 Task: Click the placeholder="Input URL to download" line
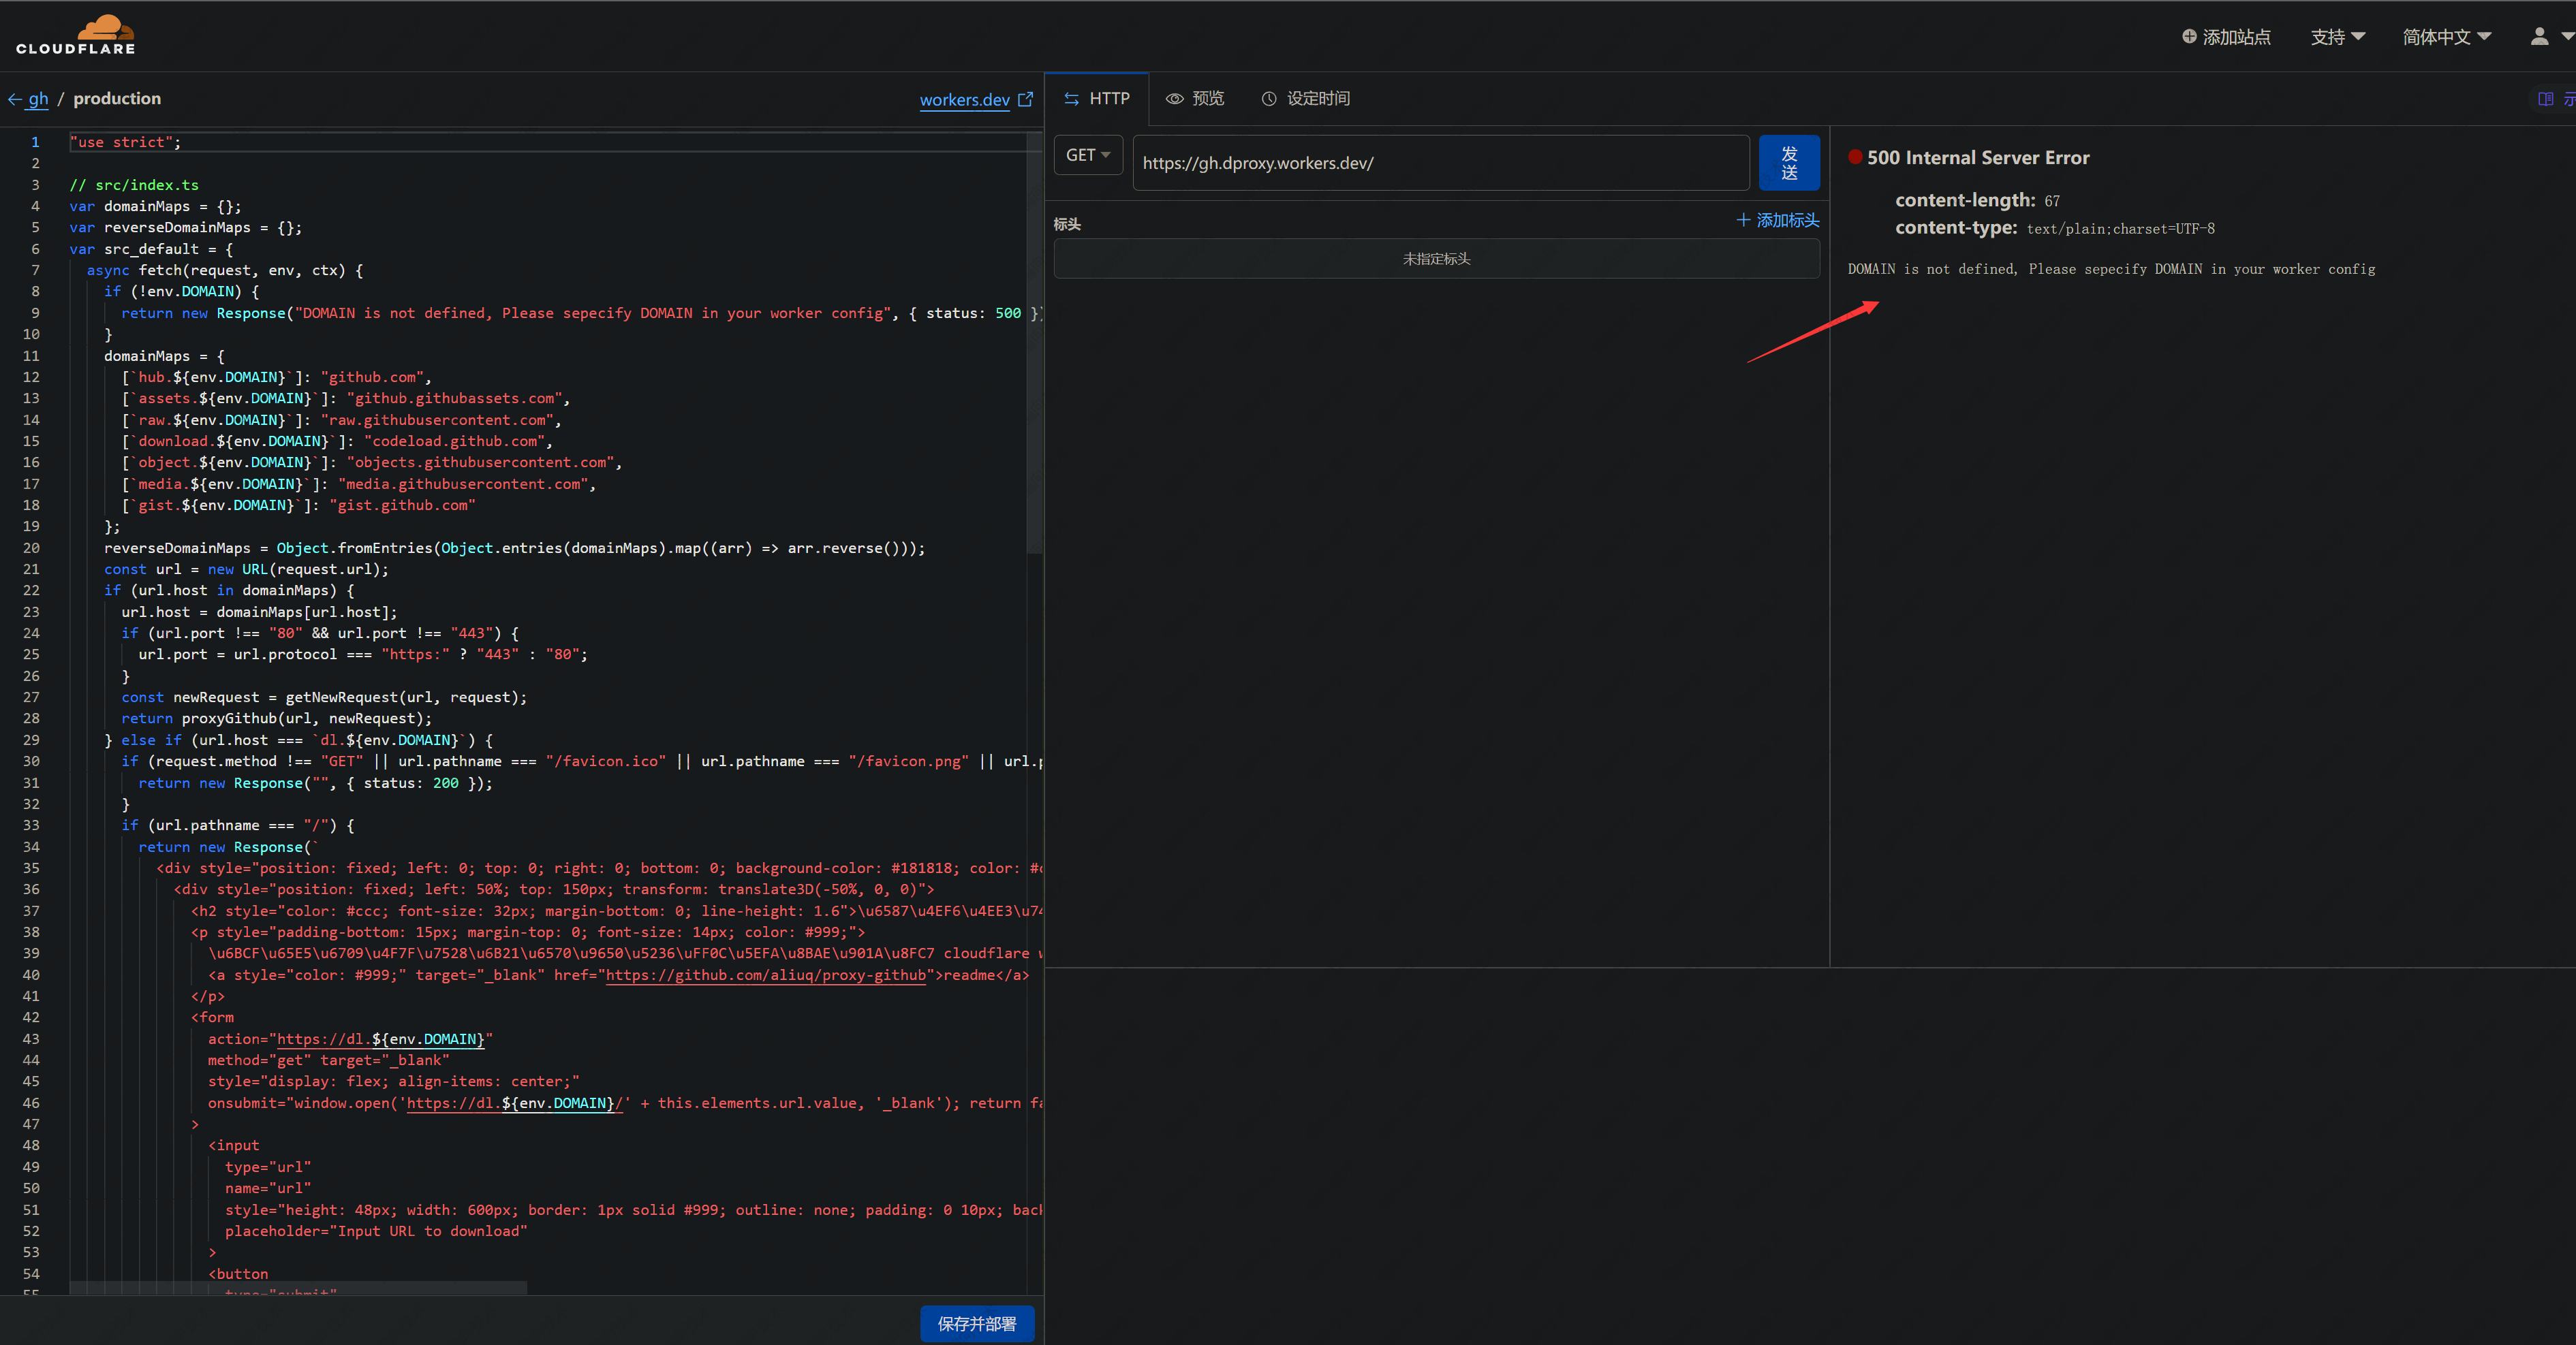(376, 1231)
